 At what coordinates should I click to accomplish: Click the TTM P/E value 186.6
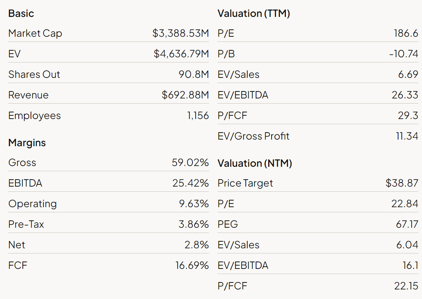click(x=406, y=33)
